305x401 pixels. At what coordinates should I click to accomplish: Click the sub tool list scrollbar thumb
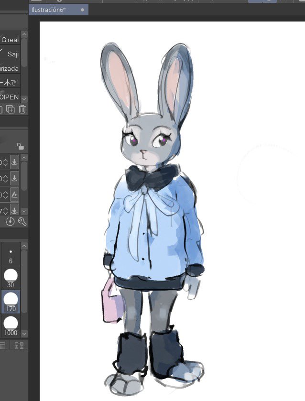24,53
